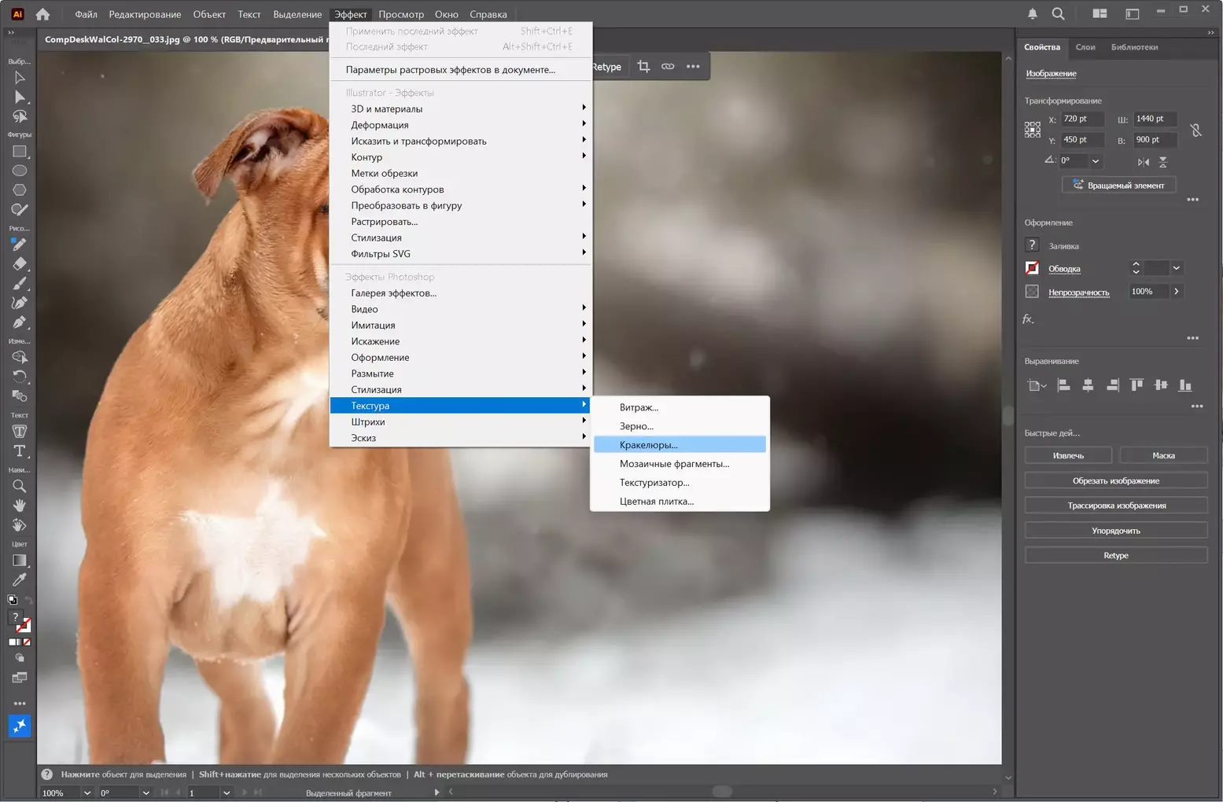Activate the Zoom magnifier tool
1223x802 pixels.
click(20, 486)
